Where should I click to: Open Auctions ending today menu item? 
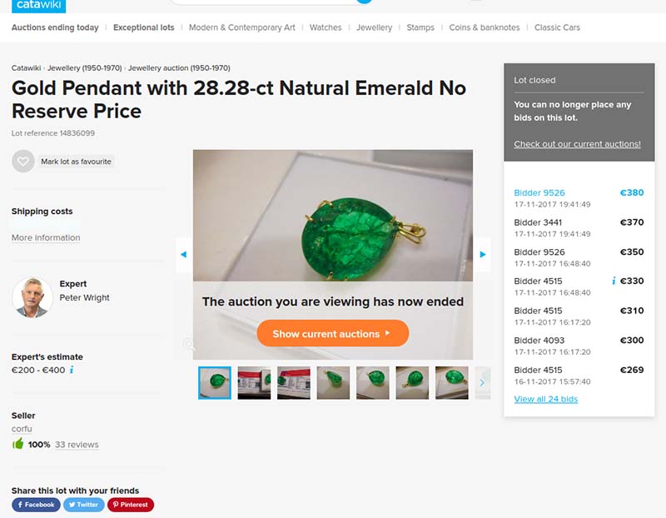(x=55, y=27)
